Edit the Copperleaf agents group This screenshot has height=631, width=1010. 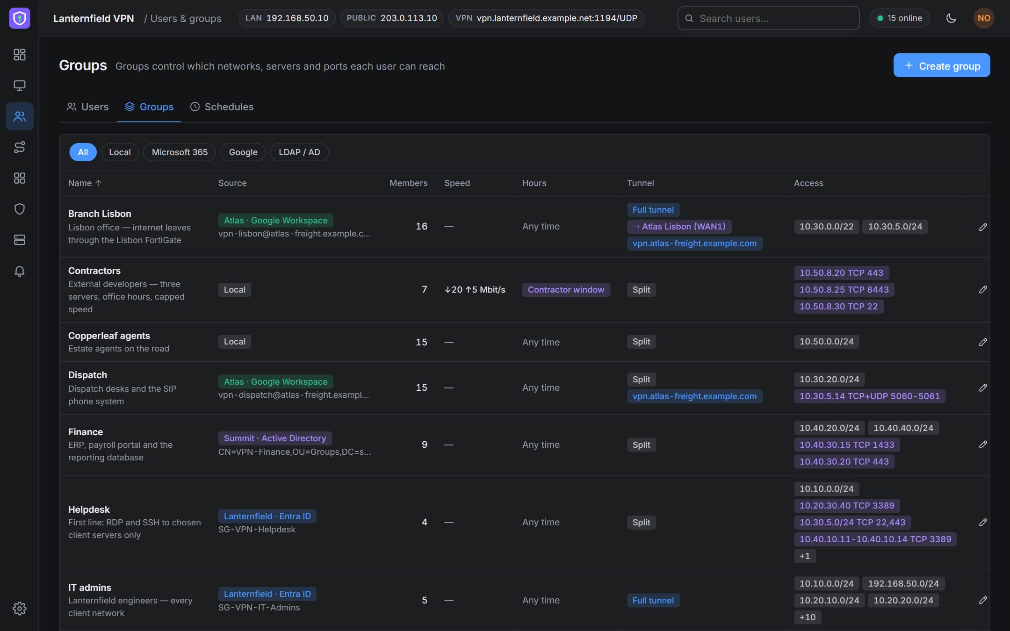tap(983, 342)
